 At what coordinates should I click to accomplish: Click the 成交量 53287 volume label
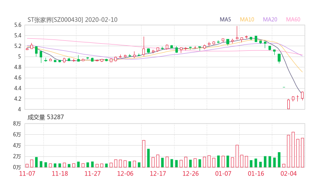[x=46, y=117]
